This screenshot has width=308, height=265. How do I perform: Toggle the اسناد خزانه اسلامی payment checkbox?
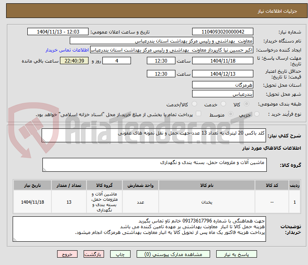coord(199,114)
